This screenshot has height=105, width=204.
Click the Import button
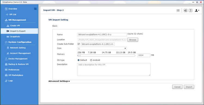pos(189,87)
